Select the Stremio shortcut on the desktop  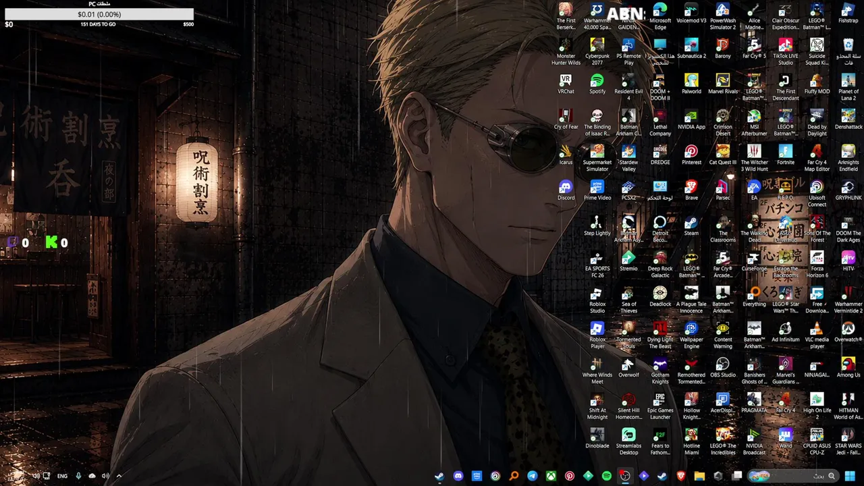coord(628,261)
